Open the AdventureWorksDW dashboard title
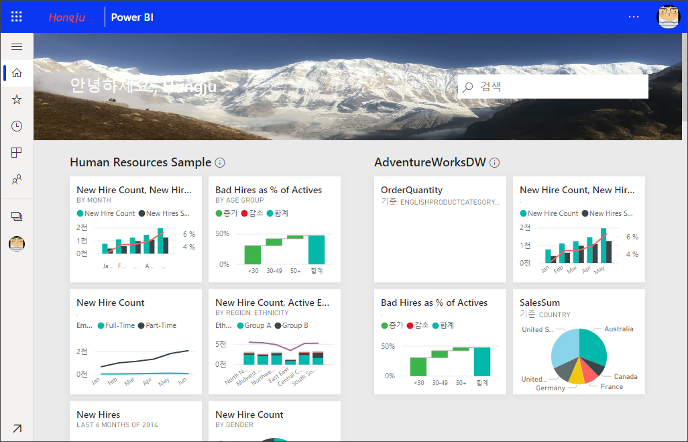Viewport: 688px width, 442px height. [430, 162]
